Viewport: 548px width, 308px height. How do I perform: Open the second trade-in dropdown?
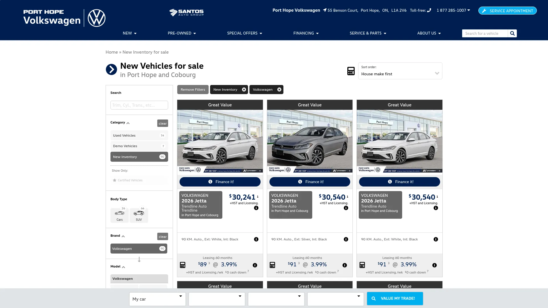217,299
